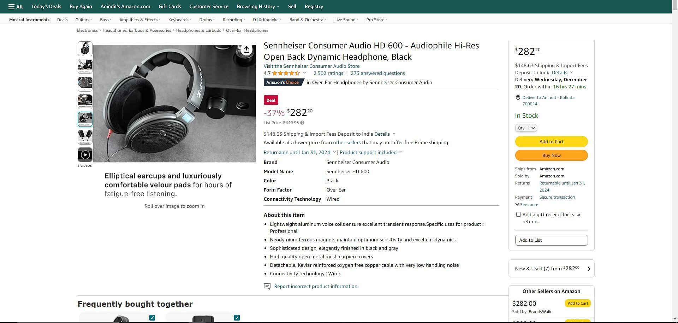The height and width of the screenshot is (323, 678).
Task: Click the share icon on product image
Action: (x=246, y=50)
